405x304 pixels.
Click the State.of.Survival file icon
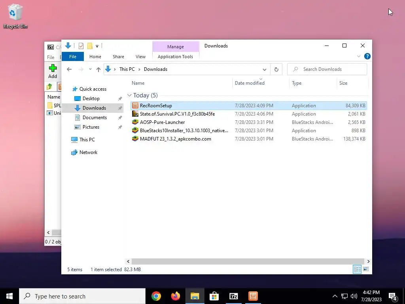click(x=135, y=114)
